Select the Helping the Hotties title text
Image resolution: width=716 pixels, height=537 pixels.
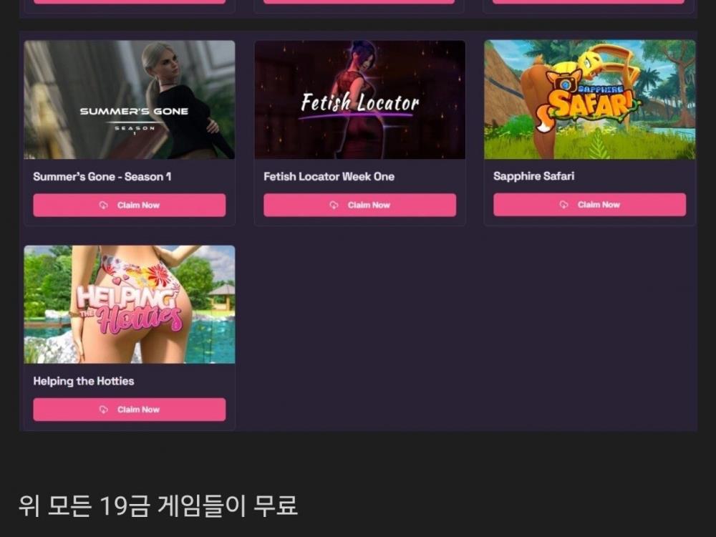pyautogui.click(x=84, y=382)
